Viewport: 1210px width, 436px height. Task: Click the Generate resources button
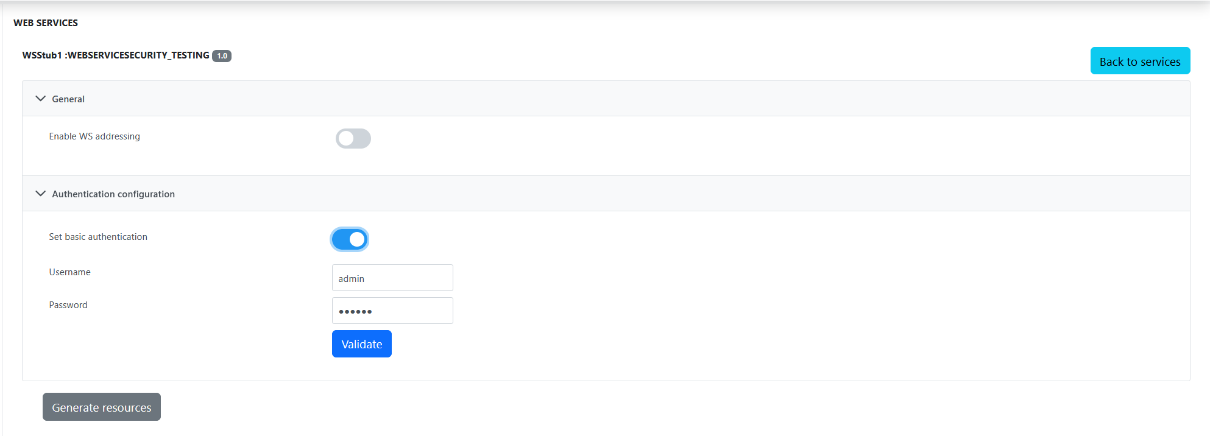click(102, 407)
